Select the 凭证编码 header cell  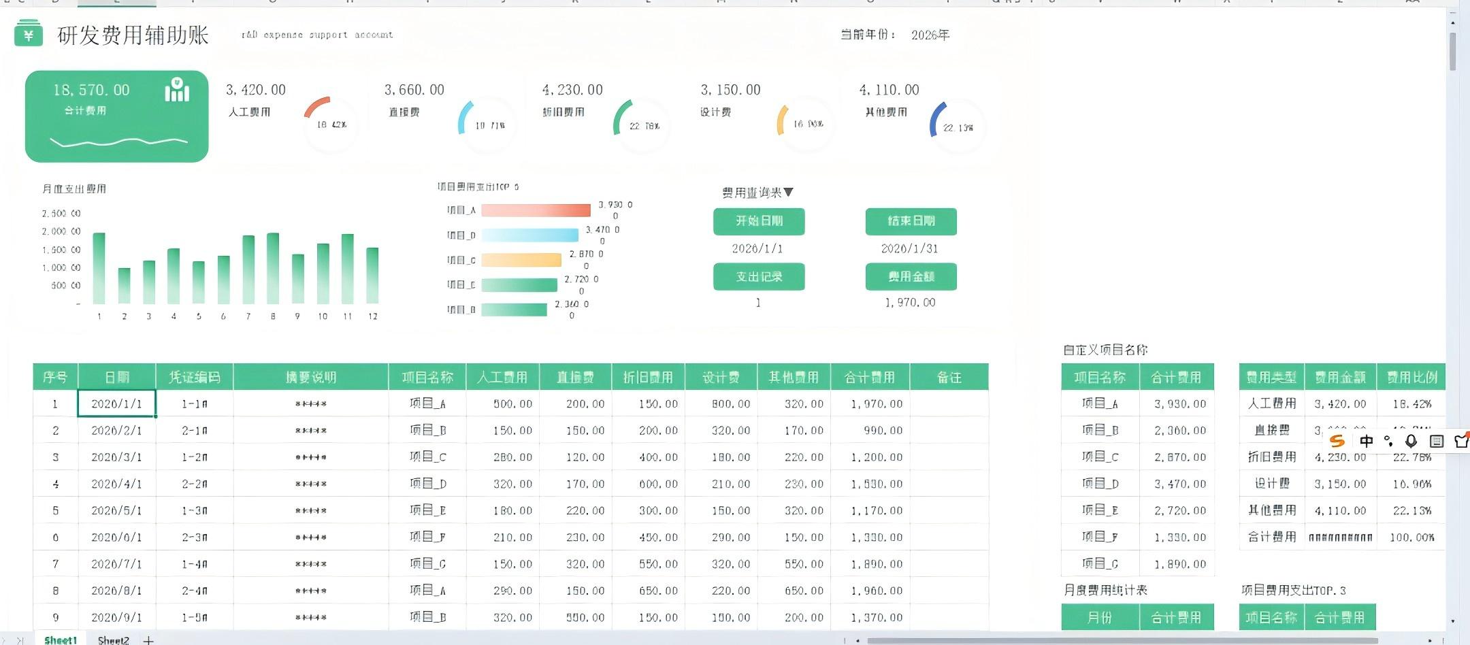click(x=195, y=377)
